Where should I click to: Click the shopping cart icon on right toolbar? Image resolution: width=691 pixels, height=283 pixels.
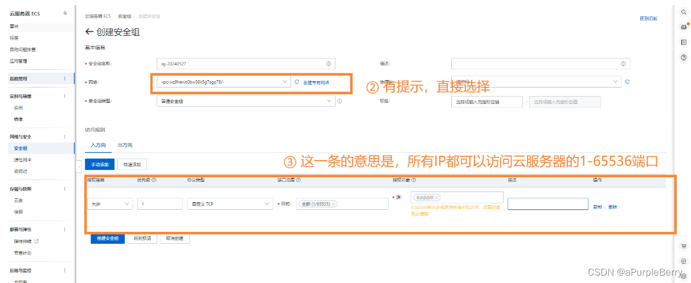[684, 246]
